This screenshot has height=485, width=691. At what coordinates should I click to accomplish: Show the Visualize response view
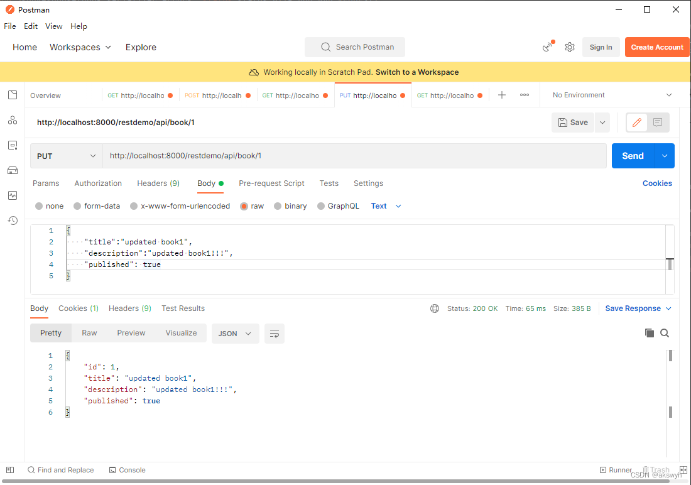point(181,333)
